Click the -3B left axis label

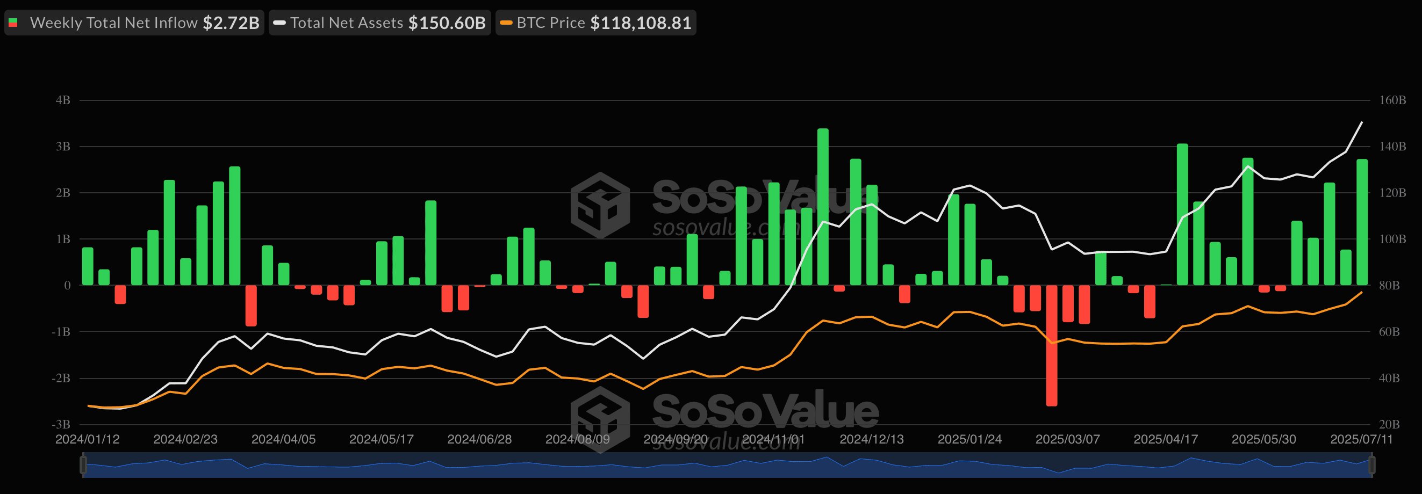click(61, 425)
